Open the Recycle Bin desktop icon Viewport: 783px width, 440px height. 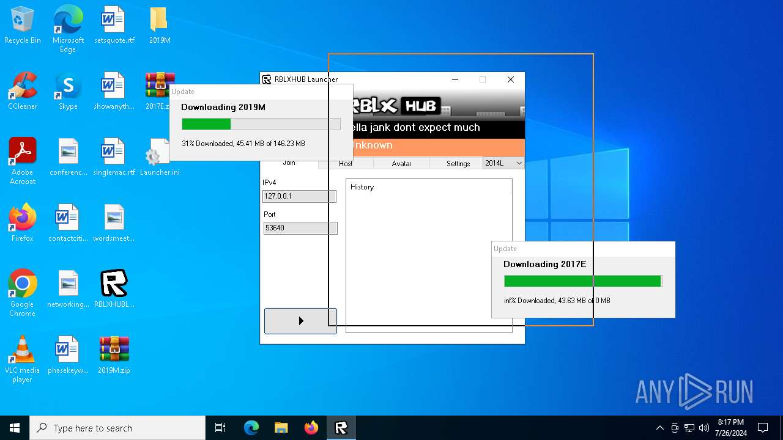click(x=23, y=26)
